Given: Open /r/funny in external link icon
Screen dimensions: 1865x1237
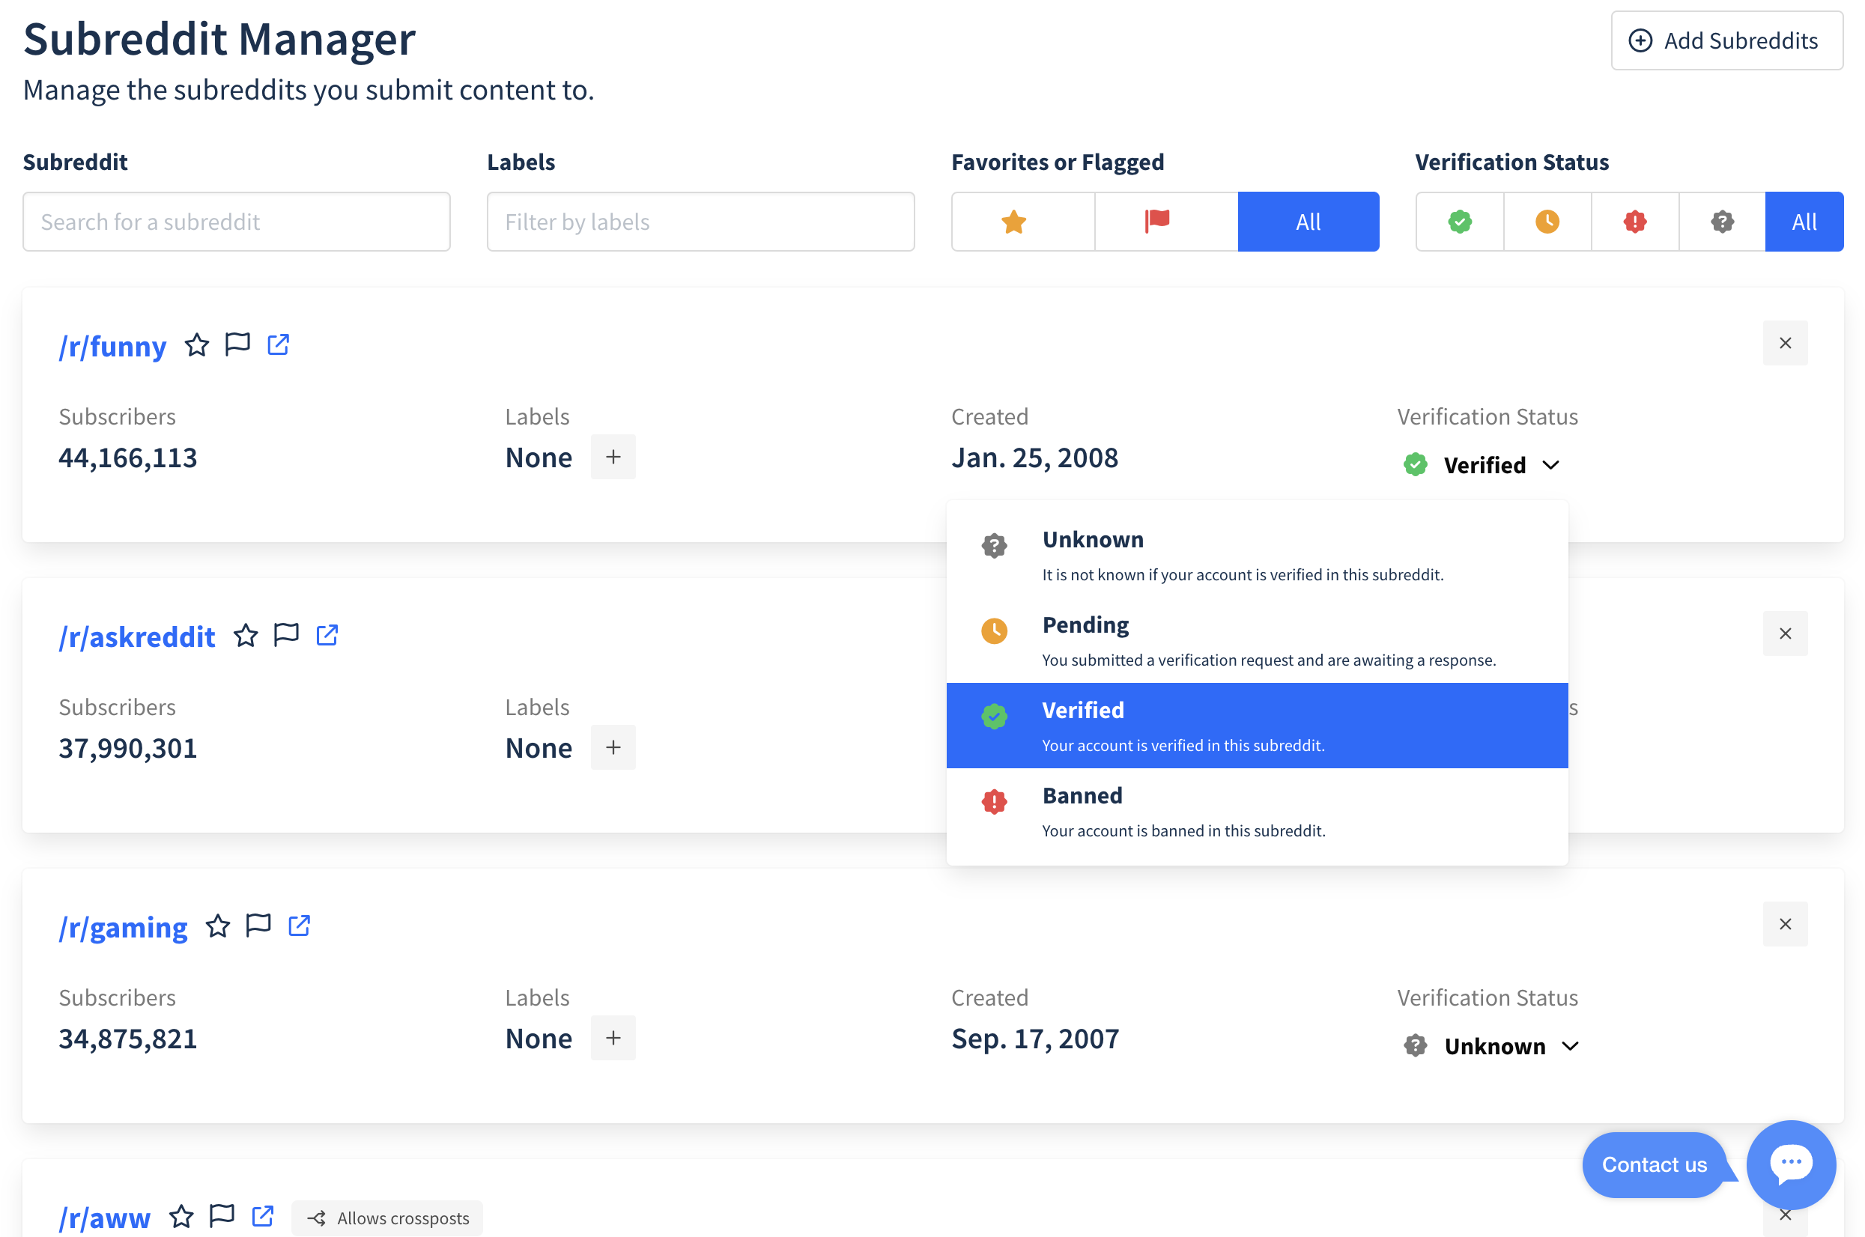Looking at the screenshot, I should (x=278, y=344).
